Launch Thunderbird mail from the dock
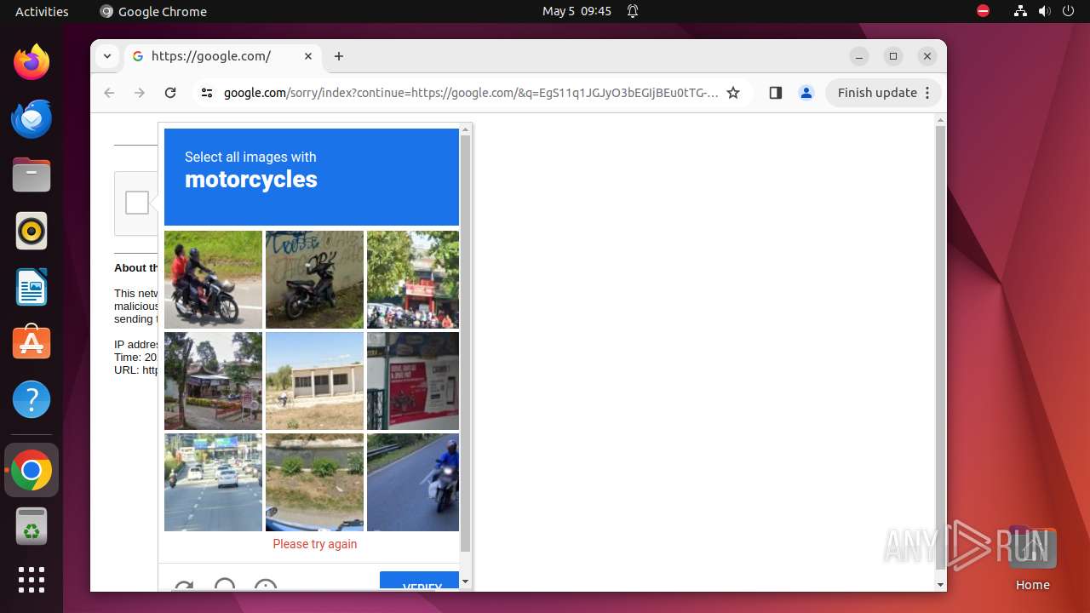 [x=32, y=118]
